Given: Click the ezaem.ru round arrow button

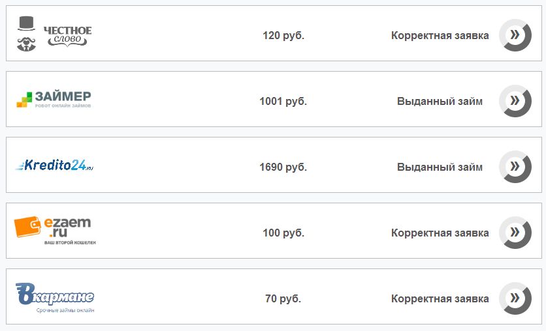Looking at the screenshot, I should [515, 233].
